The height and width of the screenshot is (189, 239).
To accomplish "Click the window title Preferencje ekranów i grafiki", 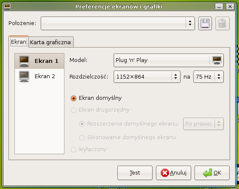I will (119, 7).
